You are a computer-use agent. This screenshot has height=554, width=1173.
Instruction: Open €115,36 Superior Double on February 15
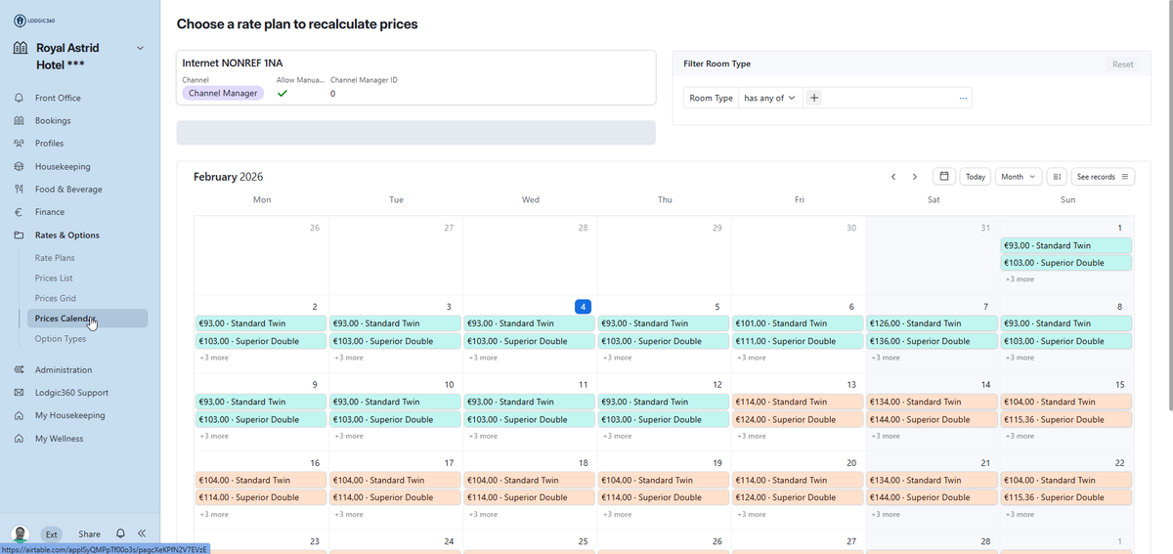1067,419
